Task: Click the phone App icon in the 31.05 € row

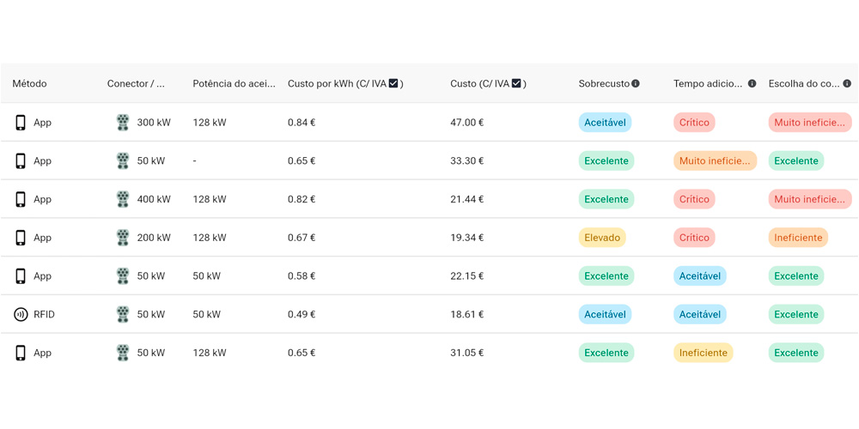Action: click(x=21, y=353)
